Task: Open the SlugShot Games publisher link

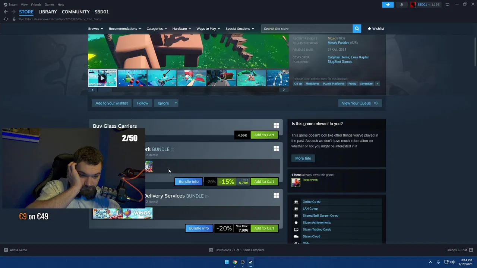Action: (340, 62)
